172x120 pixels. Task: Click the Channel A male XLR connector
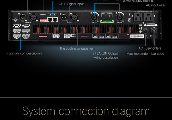coord(22,17)
